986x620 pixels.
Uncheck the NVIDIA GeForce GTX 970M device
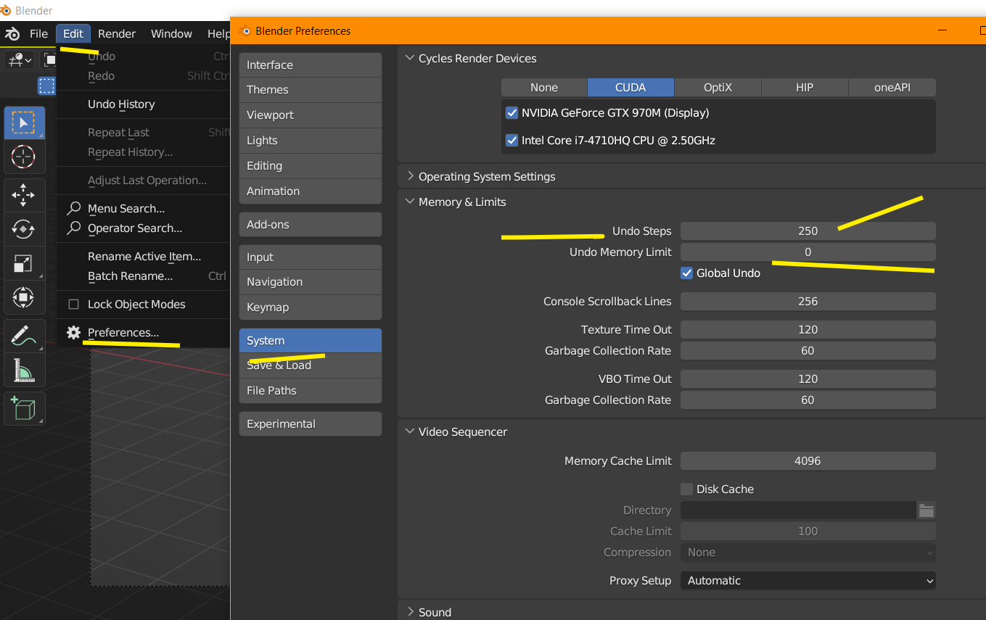[x=512, y=113]
